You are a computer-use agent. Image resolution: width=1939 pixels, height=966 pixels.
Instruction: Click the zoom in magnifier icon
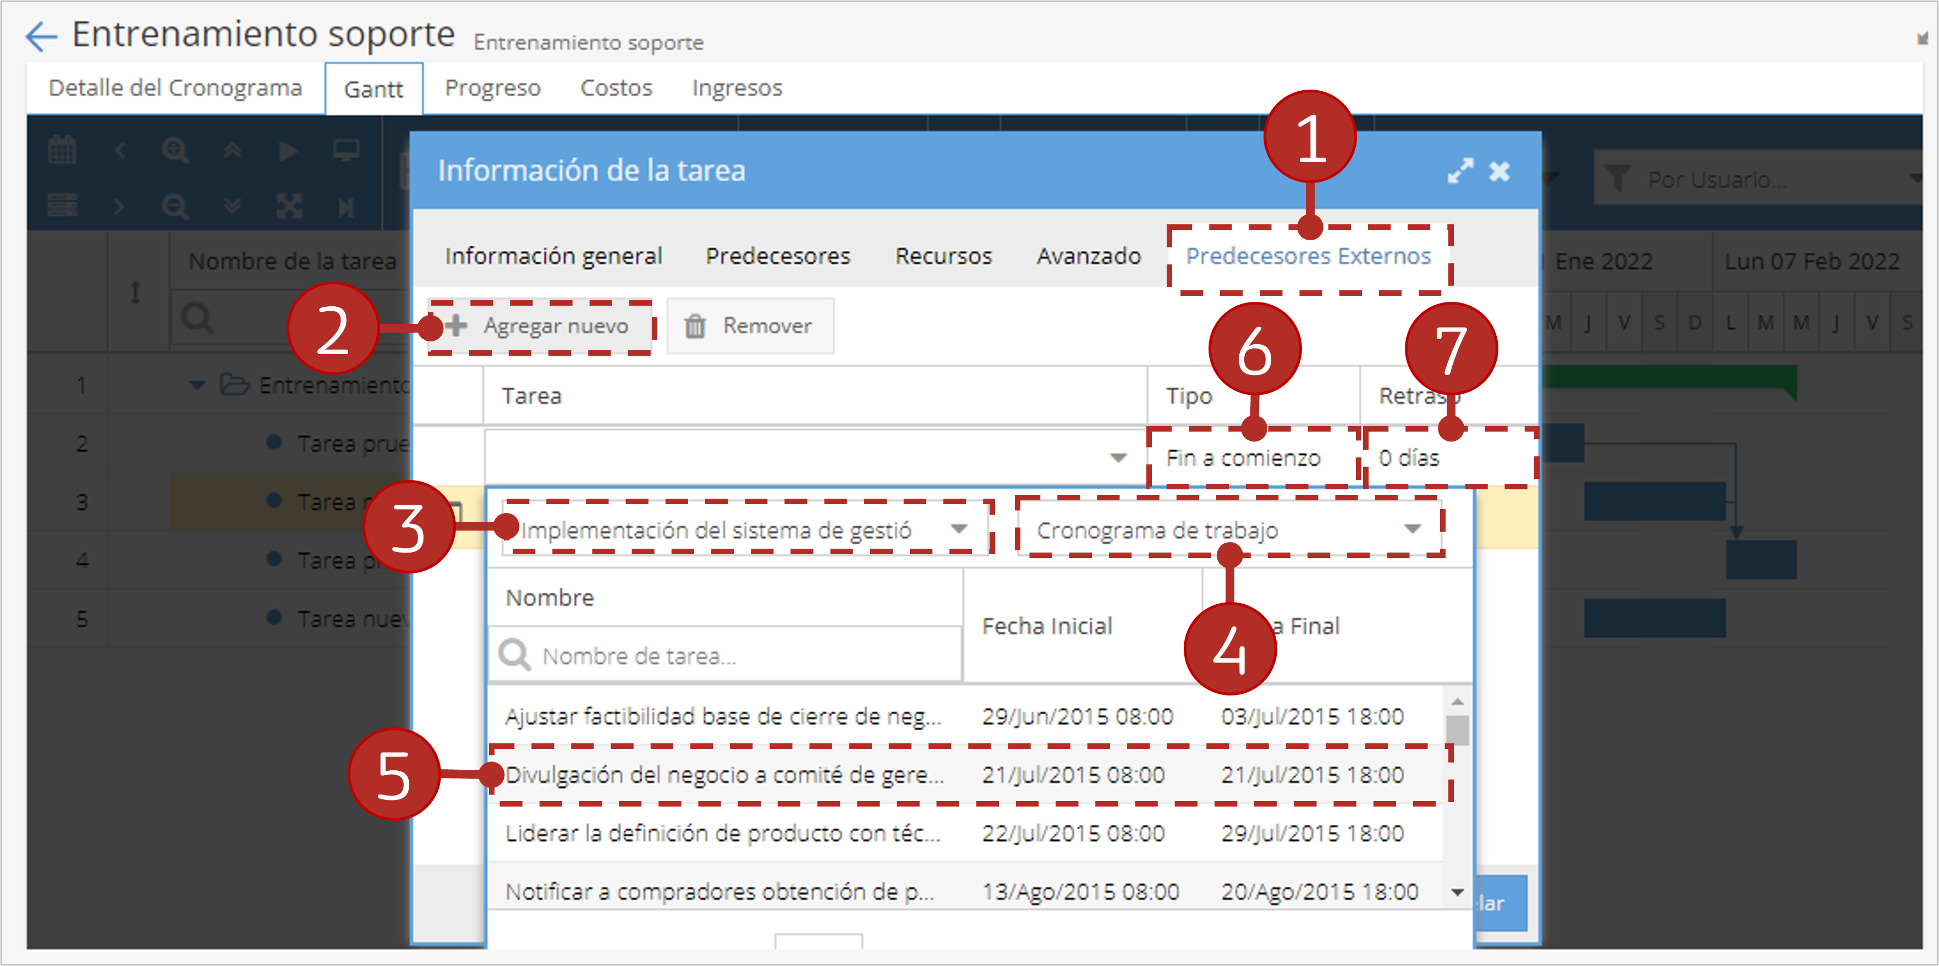pos(175,151)
